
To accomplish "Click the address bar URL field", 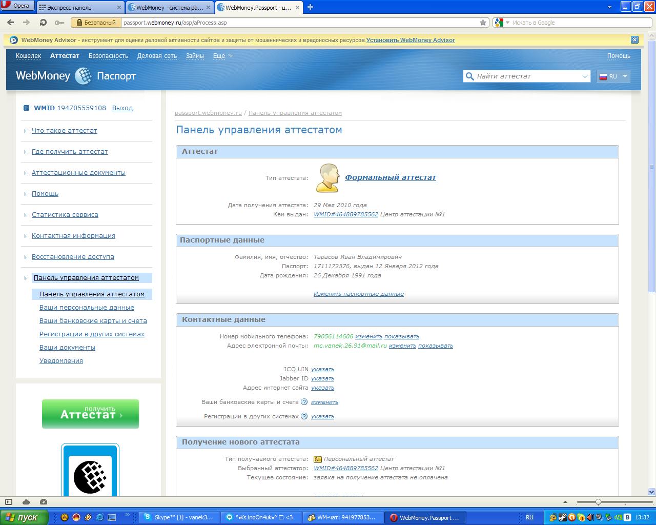I will coord(299,23).
